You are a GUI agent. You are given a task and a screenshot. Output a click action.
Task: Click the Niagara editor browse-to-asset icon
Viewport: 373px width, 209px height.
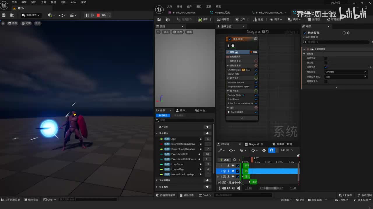168,19
